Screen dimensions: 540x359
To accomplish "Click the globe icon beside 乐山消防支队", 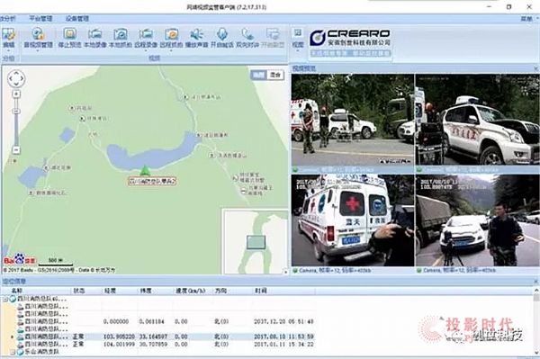I will pos(21,352).
